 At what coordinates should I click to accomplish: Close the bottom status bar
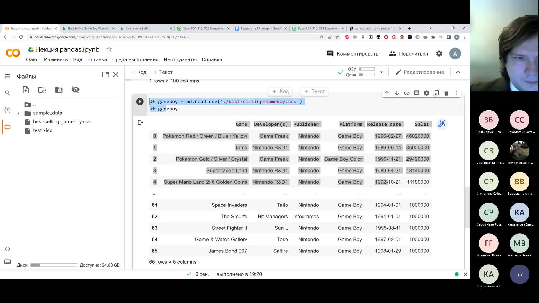pyautogui.click(x=465, y=274)
